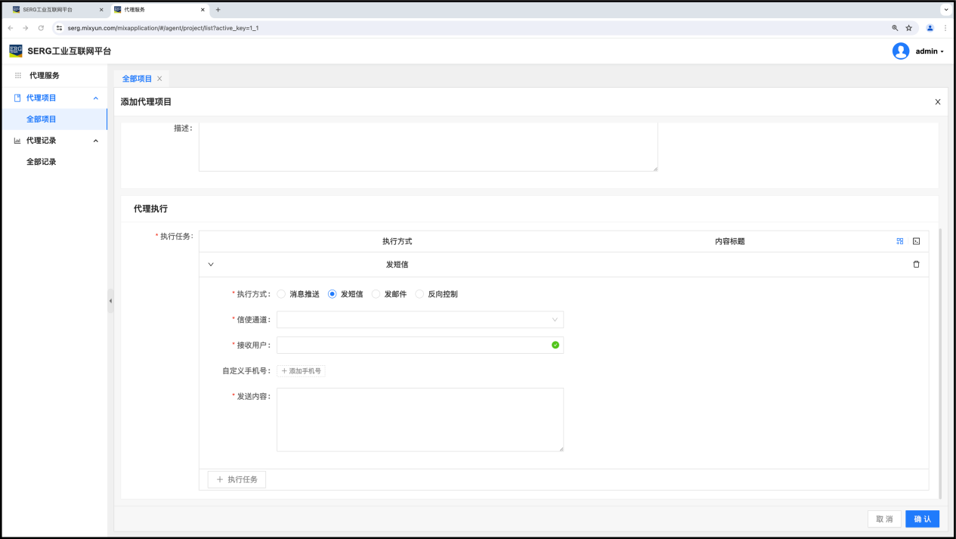Switch to the SERG工业互联网平台 browser tab

click(53, 10)
